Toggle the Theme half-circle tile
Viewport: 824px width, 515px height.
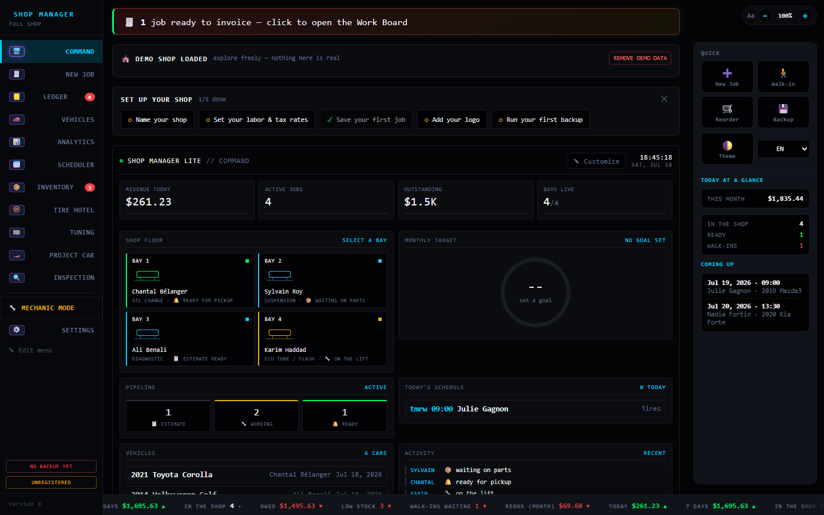727,149
